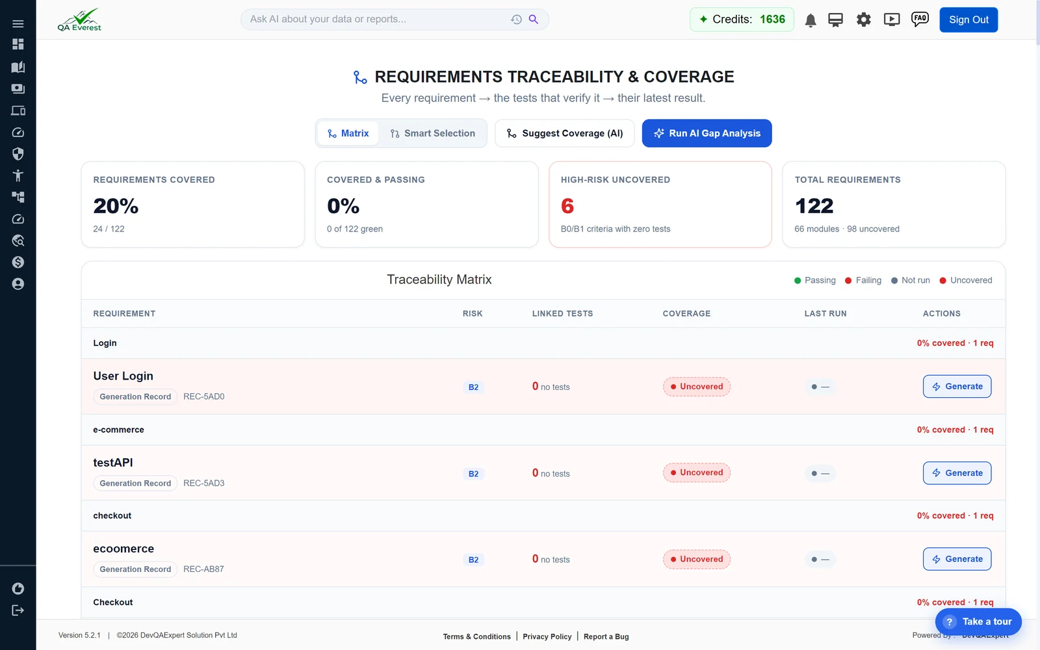This screenshot has width=1040, height=650.
Task: Collapse the Login module group row
Action: (543, 343)
